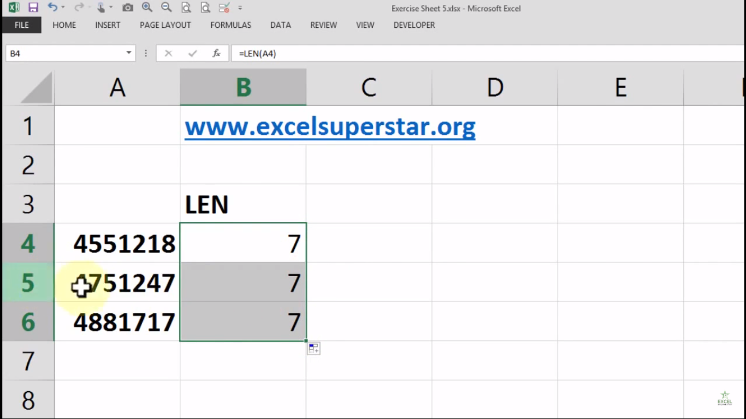Save the workbook using the floppy icon
Viewport: 746px width, 419px height.
pos(33,8)
